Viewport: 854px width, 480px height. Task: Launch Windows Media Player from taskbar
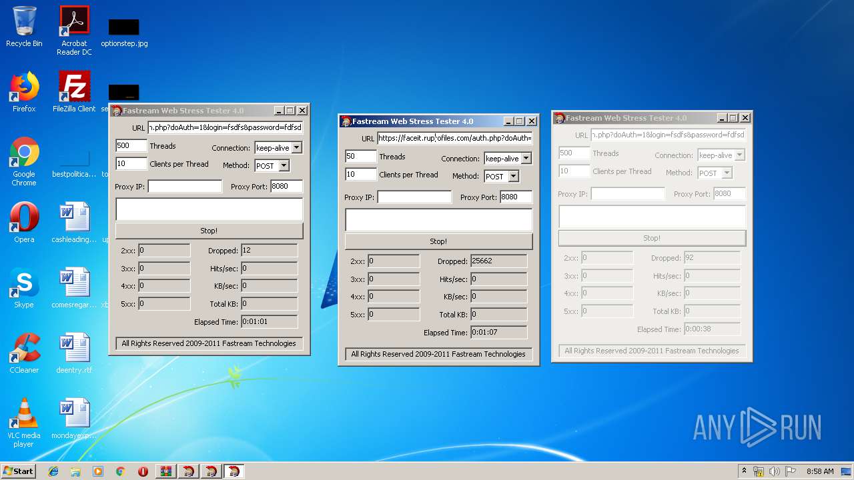coord(98,471)
